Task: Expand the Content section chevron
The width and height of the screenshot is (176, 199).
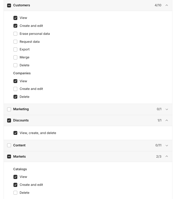Action: coord(167,145)
